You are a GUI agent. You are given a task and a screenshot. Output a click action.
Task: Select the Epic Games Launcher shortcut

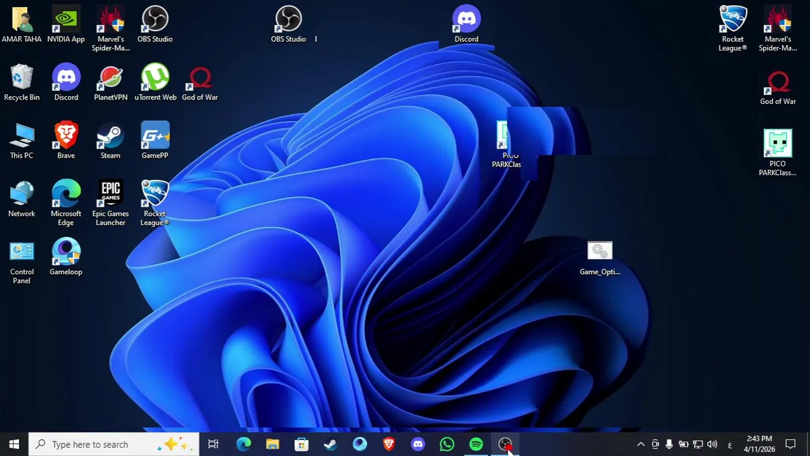point(110,204)
